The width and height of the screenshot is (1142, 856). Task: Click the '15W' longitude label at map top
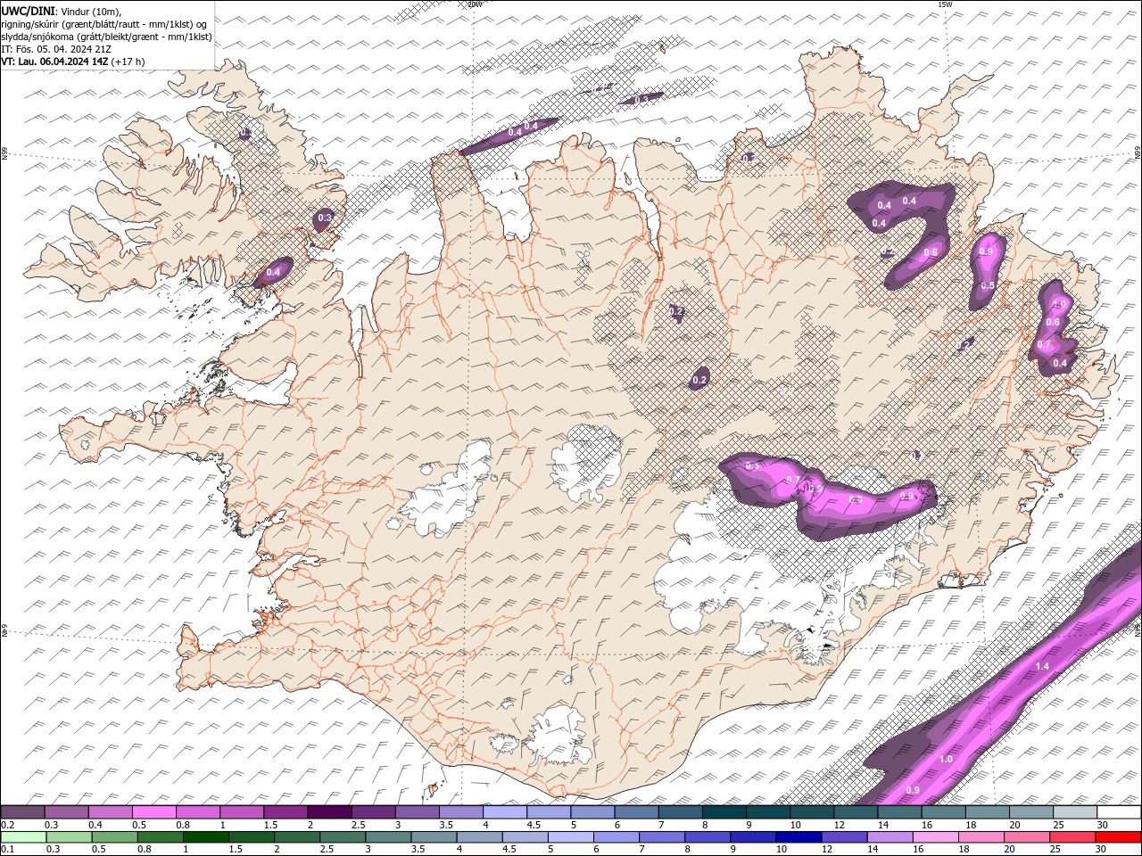pyautogui.click(x=945, y=4)
